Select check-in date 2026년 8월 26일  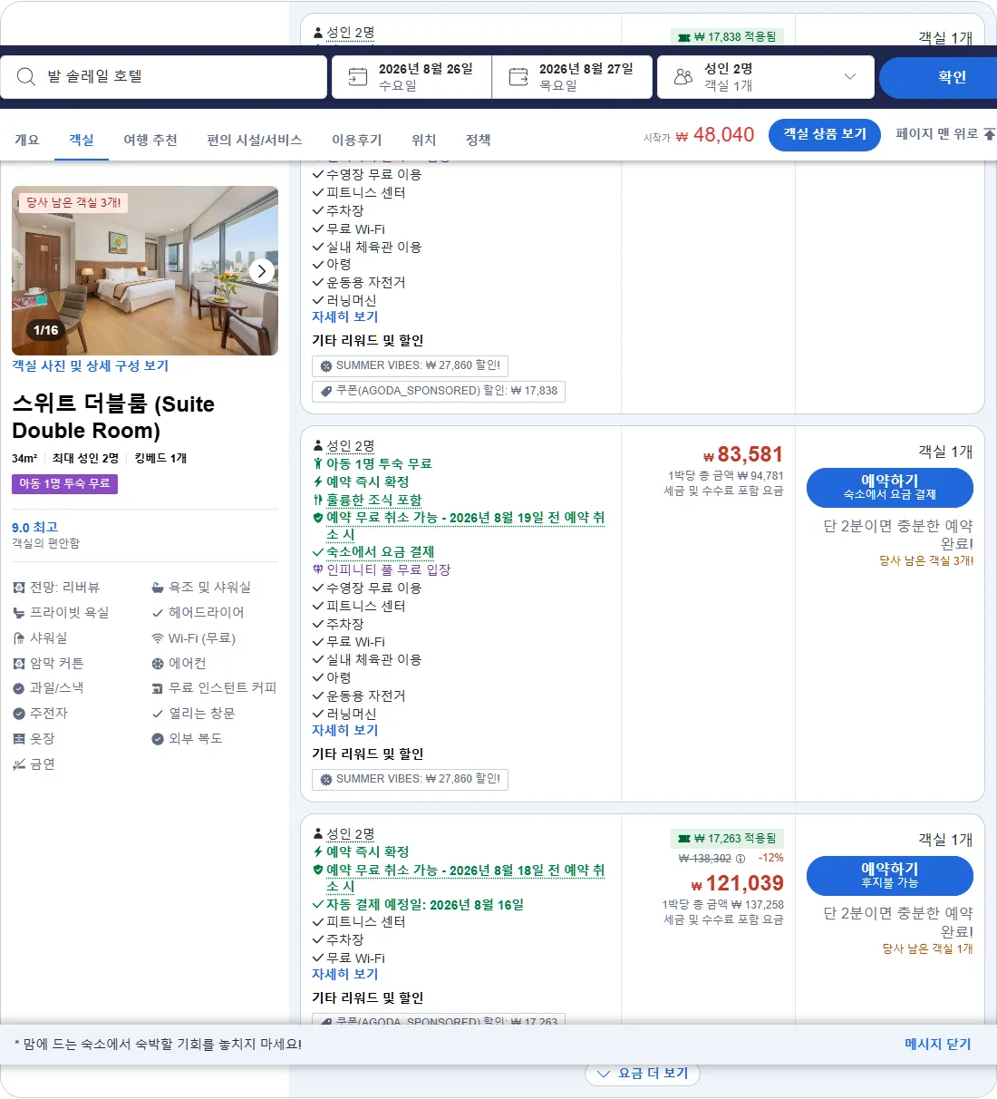point(412,77)
